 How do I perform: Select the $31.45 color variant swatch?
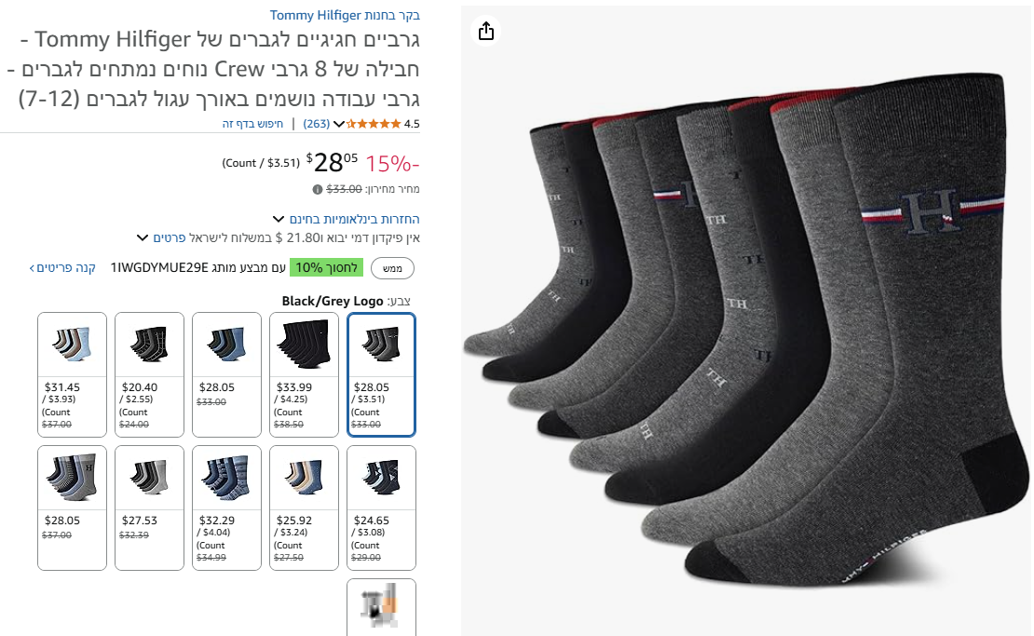pos(72,374)
